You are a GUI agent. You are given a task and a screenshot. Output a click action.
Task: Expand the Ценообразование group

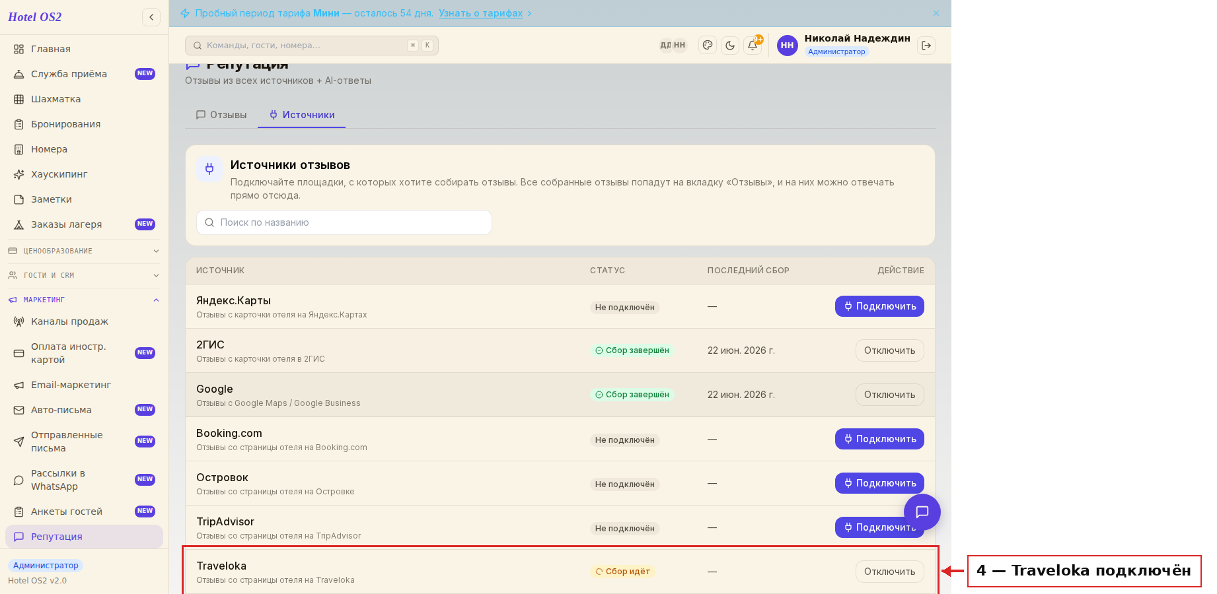tap(84, 251)
